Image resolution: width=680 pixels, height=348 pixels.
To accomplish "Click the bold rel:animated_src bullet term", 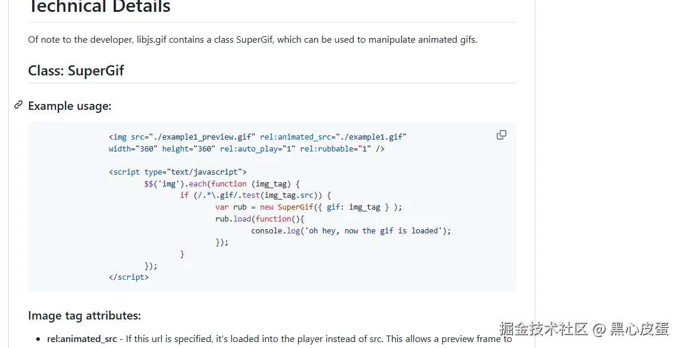I will 82,339.
